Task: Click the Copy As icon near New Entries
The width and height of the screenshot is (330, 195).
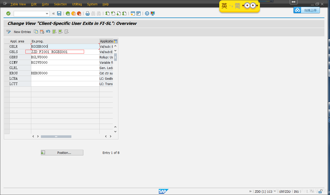Action: 36,31
